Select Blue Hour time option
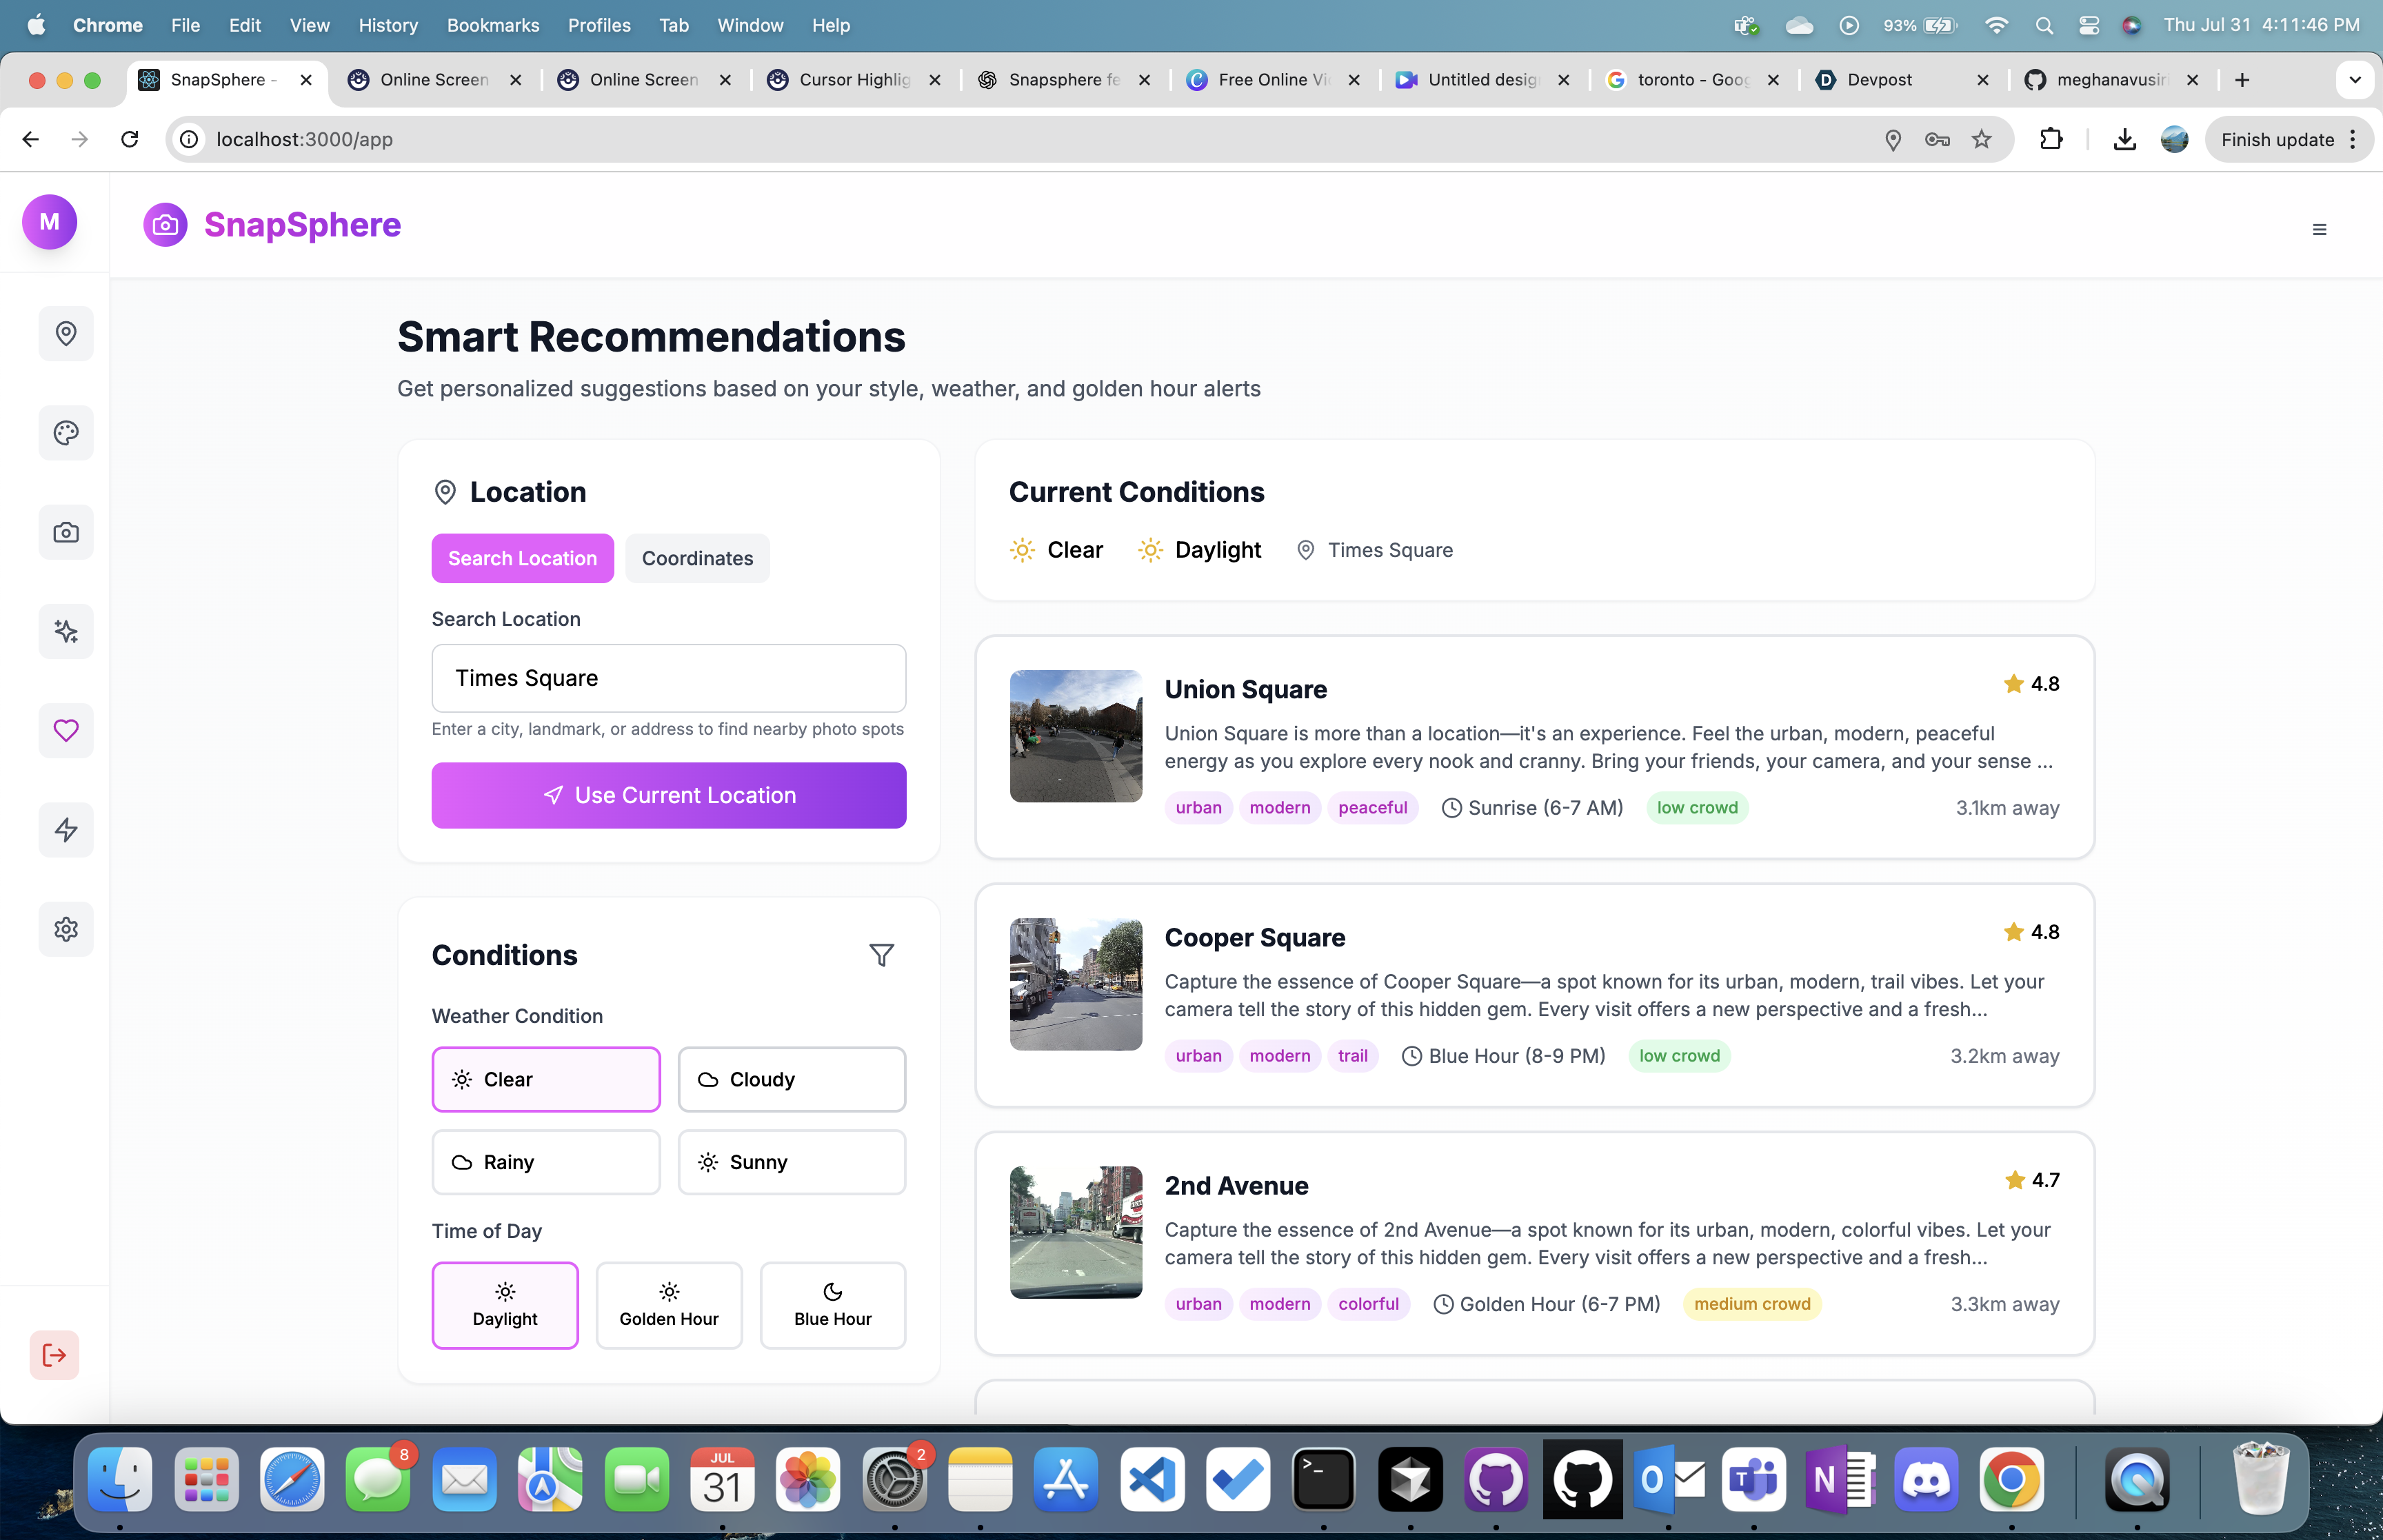The image size is (2383, 1540). click(x=832, y=1305)
